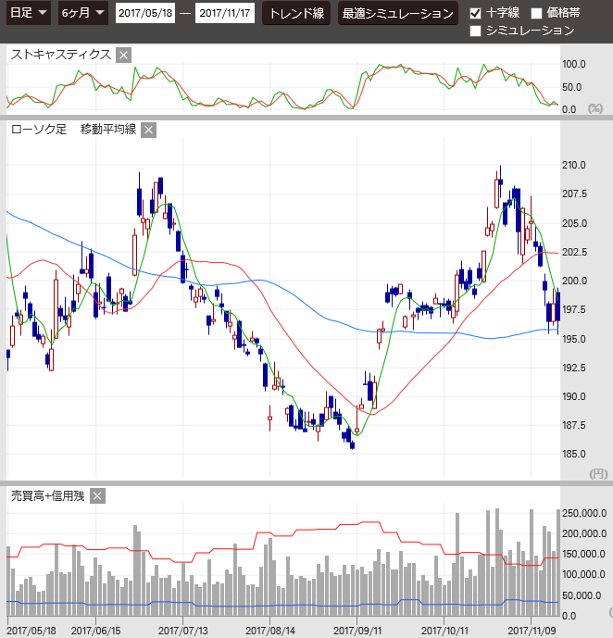Screen dimensions: 613x638
Task: Enable the 価格帯 checkbox
Action: pos(537,13)
